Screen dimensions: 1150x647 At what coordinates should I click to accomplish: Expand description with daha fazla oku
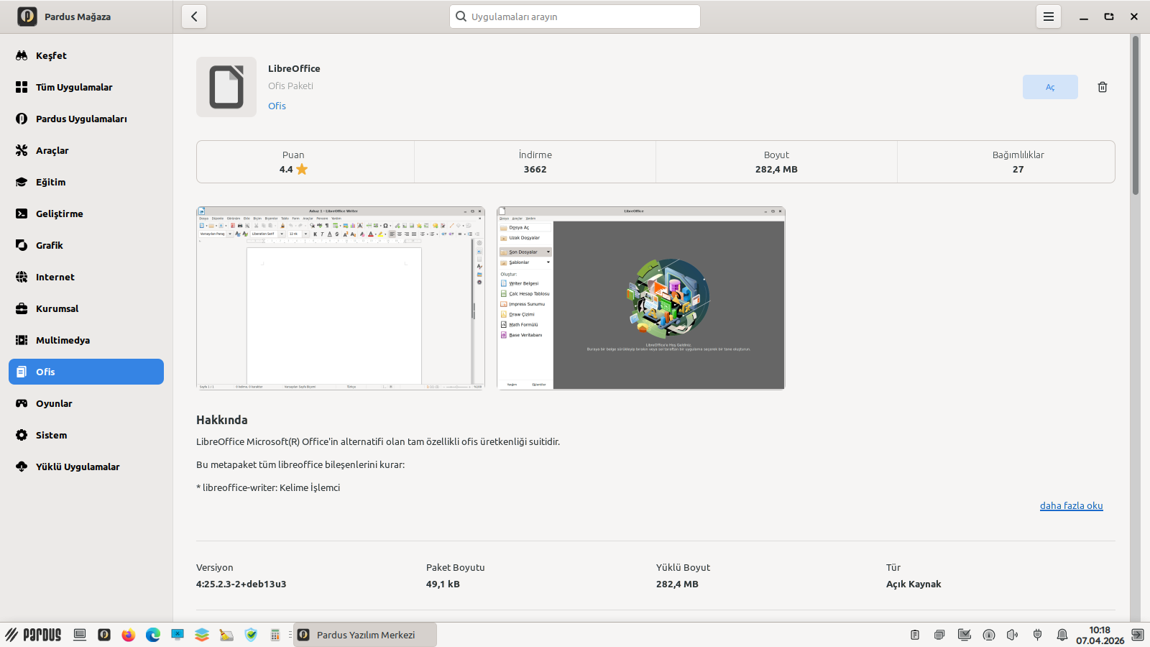point(1070,505)
